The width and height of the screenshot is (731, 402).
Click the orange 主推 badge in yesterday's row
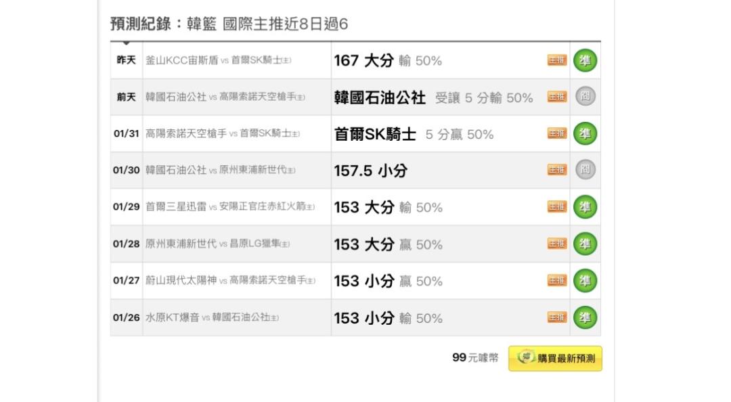click(557, 61)
